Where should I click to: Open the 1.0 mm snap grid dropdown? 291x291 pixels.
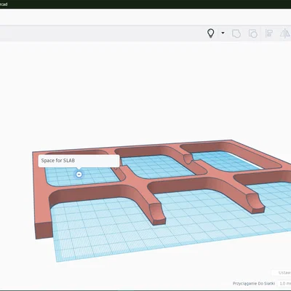pyautogui.click(x=284, y=283)
